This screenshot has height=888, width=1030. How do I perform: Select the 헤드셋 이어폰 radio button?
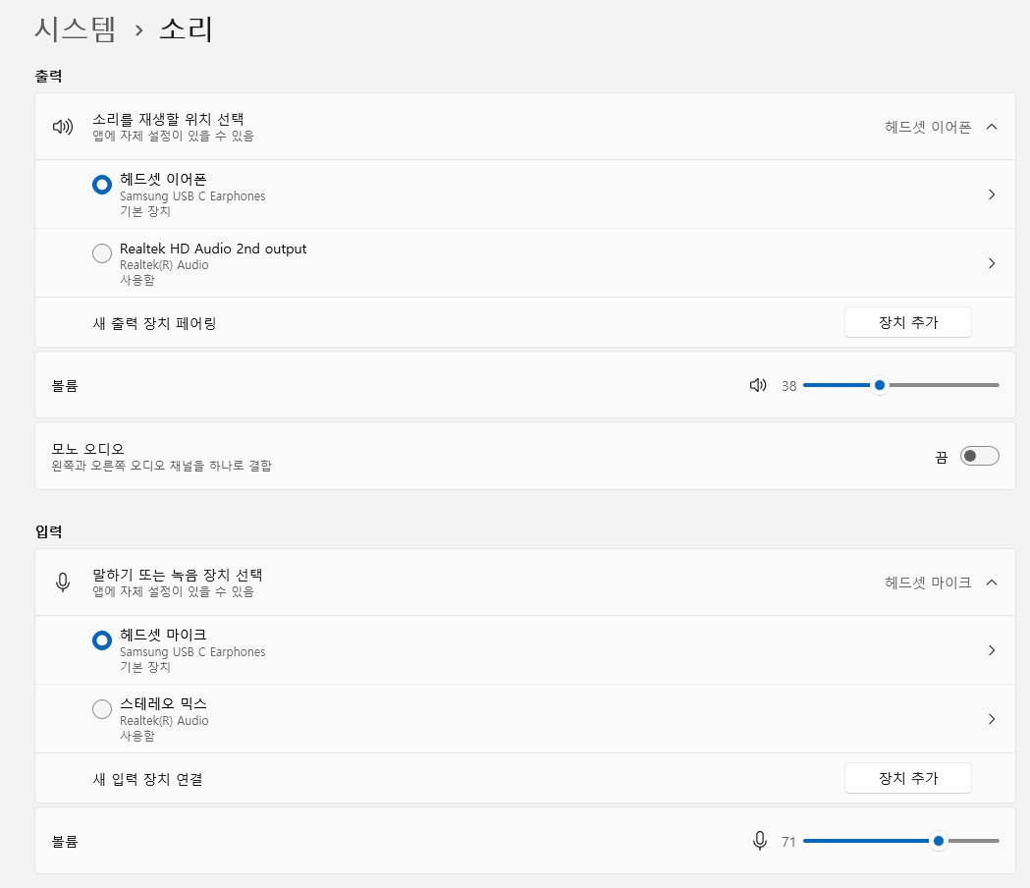pyautogui.click(x=101, y=184)
